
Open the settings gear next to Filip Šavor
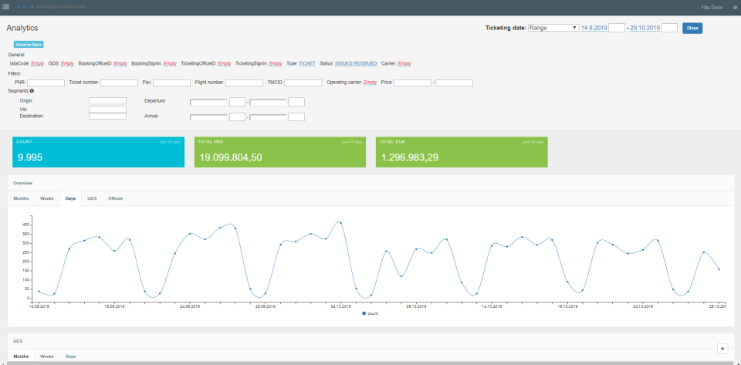click(735, 8)
